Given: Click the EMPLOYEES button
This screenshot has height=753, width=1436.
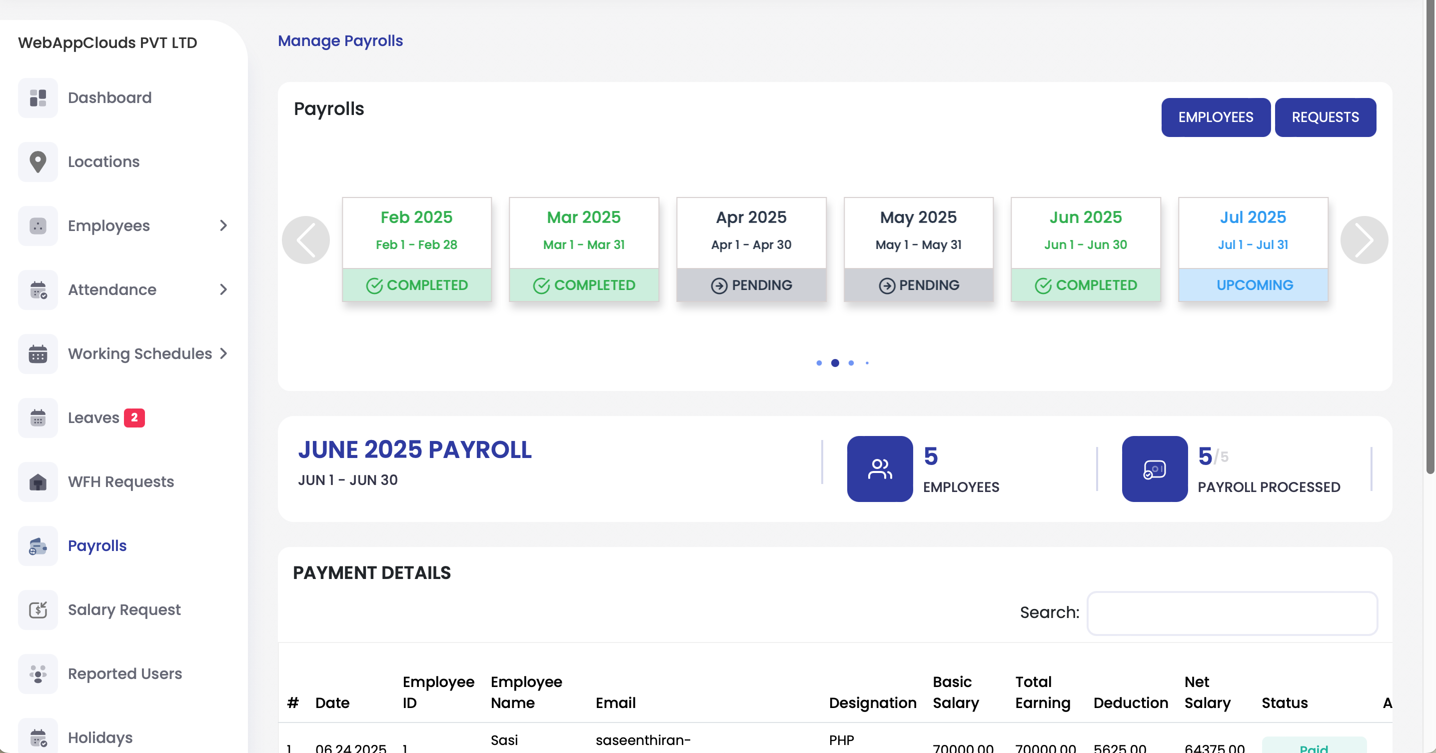Looking at the screenshot, I should coord(1215,117).
